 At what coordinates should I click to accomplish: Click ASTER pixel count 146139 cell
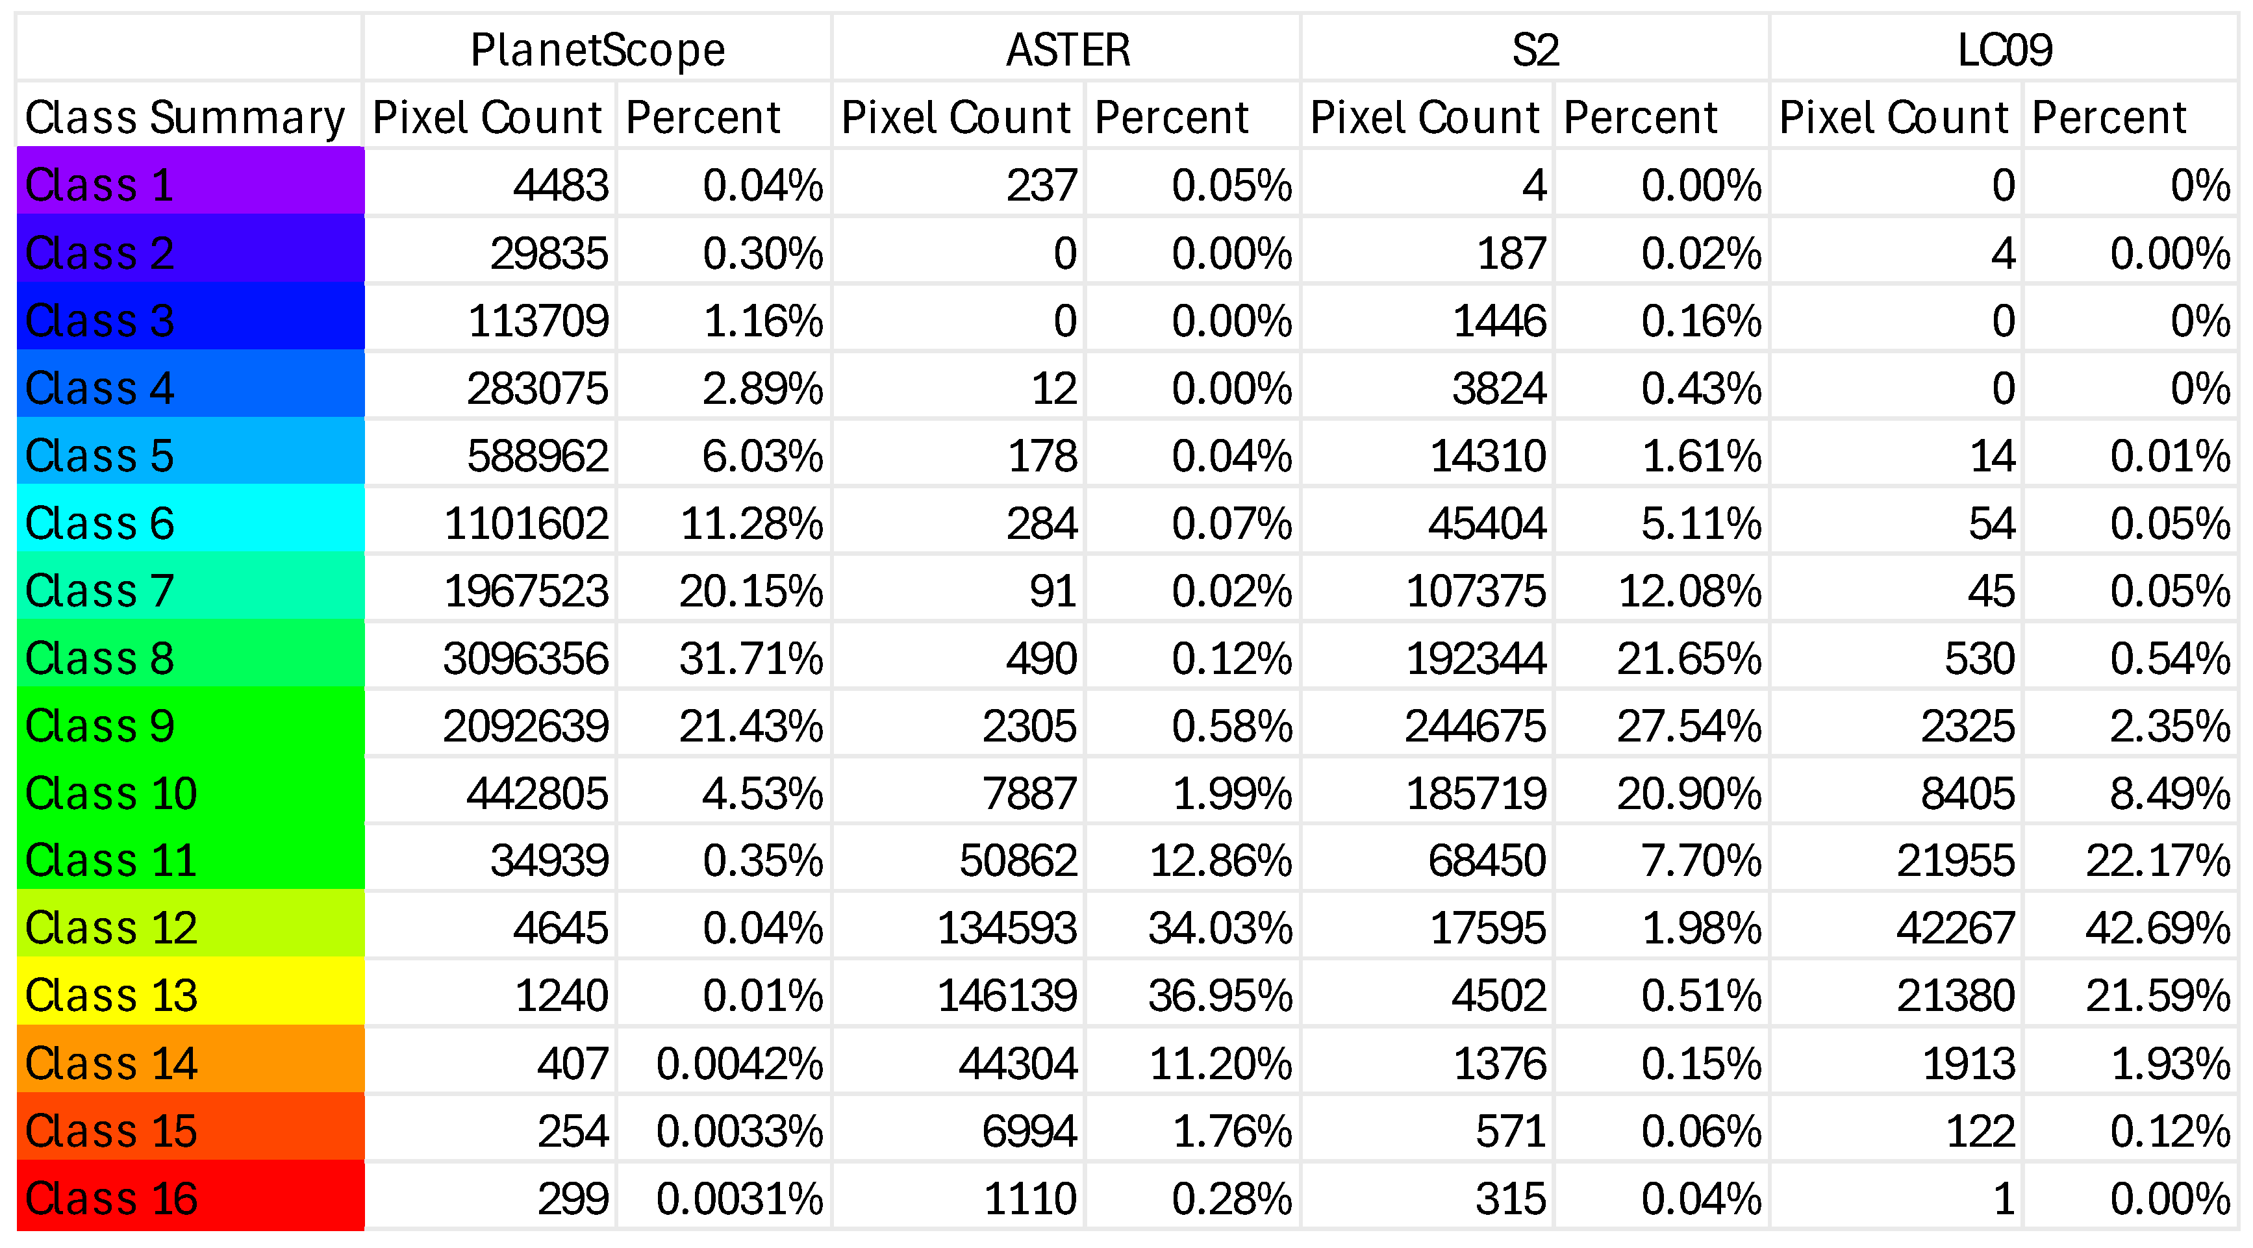(959, 994)
